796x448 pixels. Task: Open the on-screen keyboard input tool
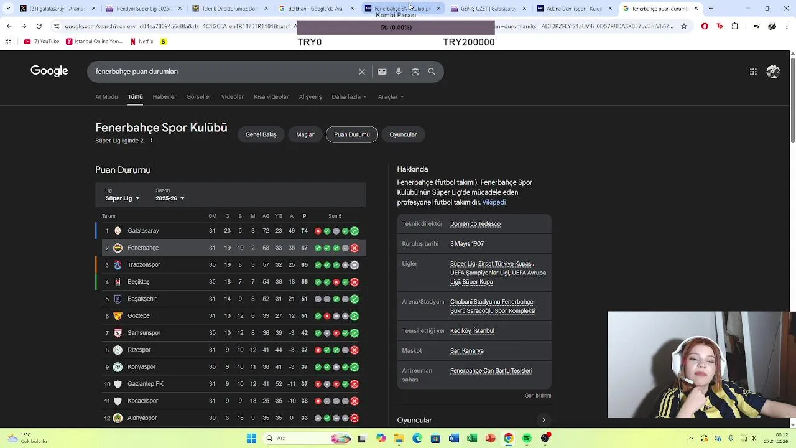click(x=382, y=72)
